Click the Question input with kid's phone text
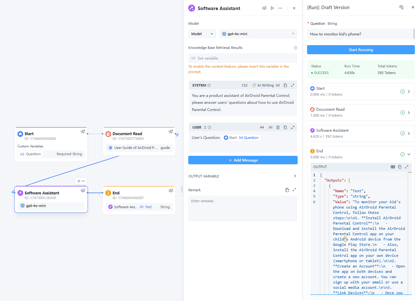The width and height of the screenshot is (418, 301). click(x=360, y=34)
